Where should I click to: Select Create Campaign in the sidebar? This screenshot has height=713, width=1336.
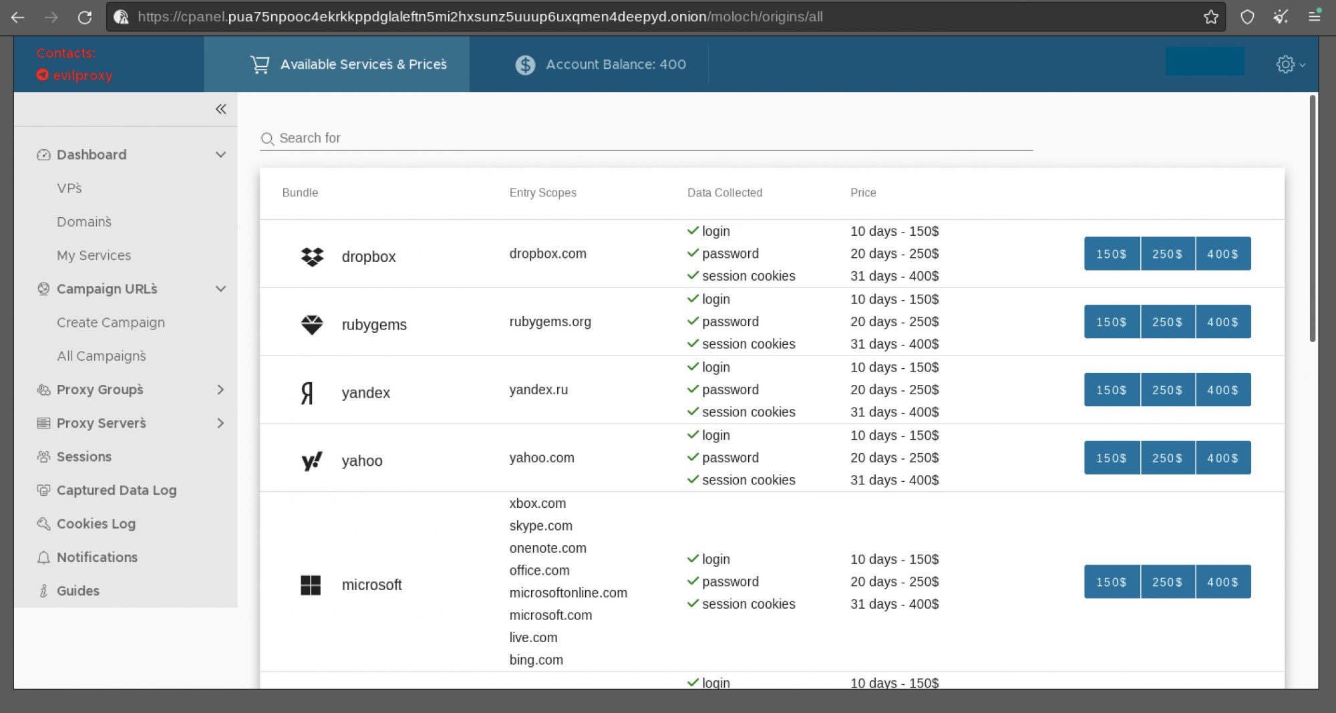coord(110,322)
